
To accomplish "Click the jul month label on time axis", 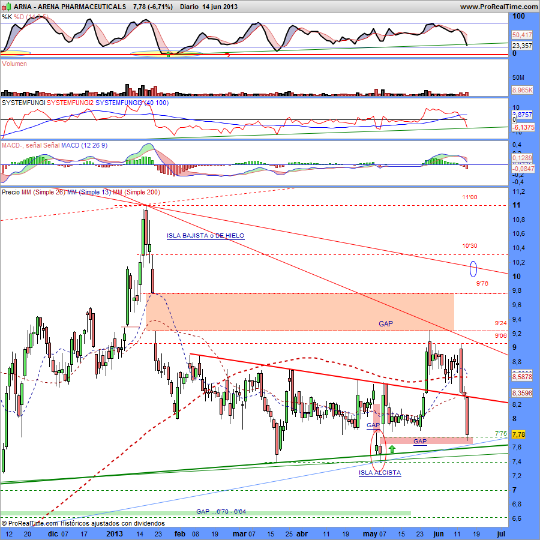I will (502, 534).
